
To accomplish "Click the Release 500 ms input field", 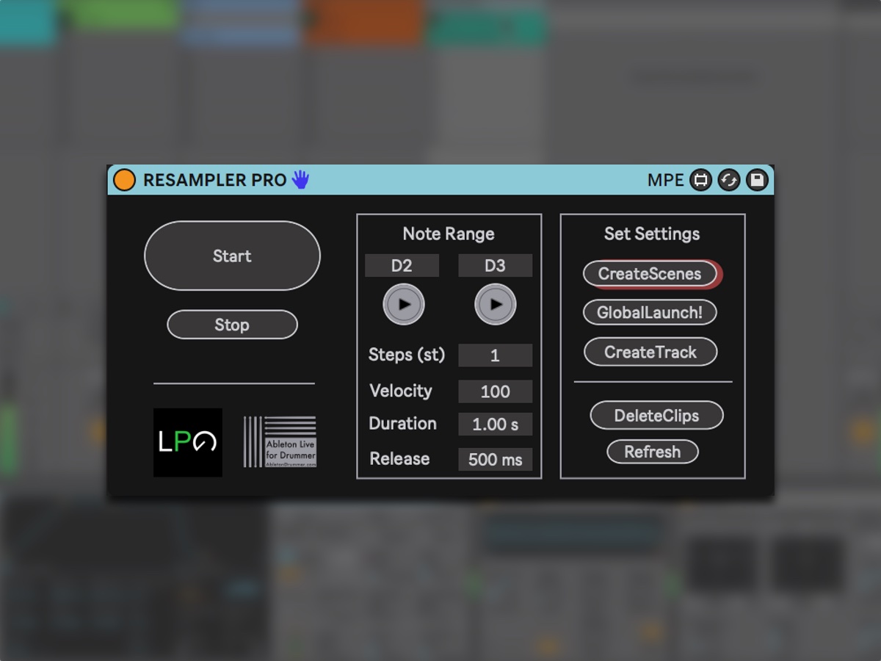I will (495, 459).
